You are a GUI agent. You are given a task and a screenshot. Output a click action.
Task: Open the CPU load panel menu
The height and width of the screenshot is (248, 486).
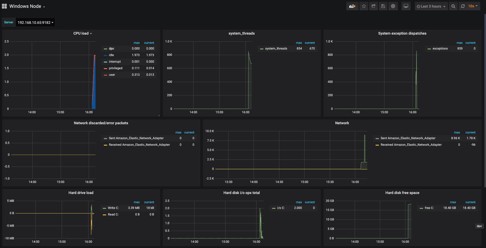point(83,33)
